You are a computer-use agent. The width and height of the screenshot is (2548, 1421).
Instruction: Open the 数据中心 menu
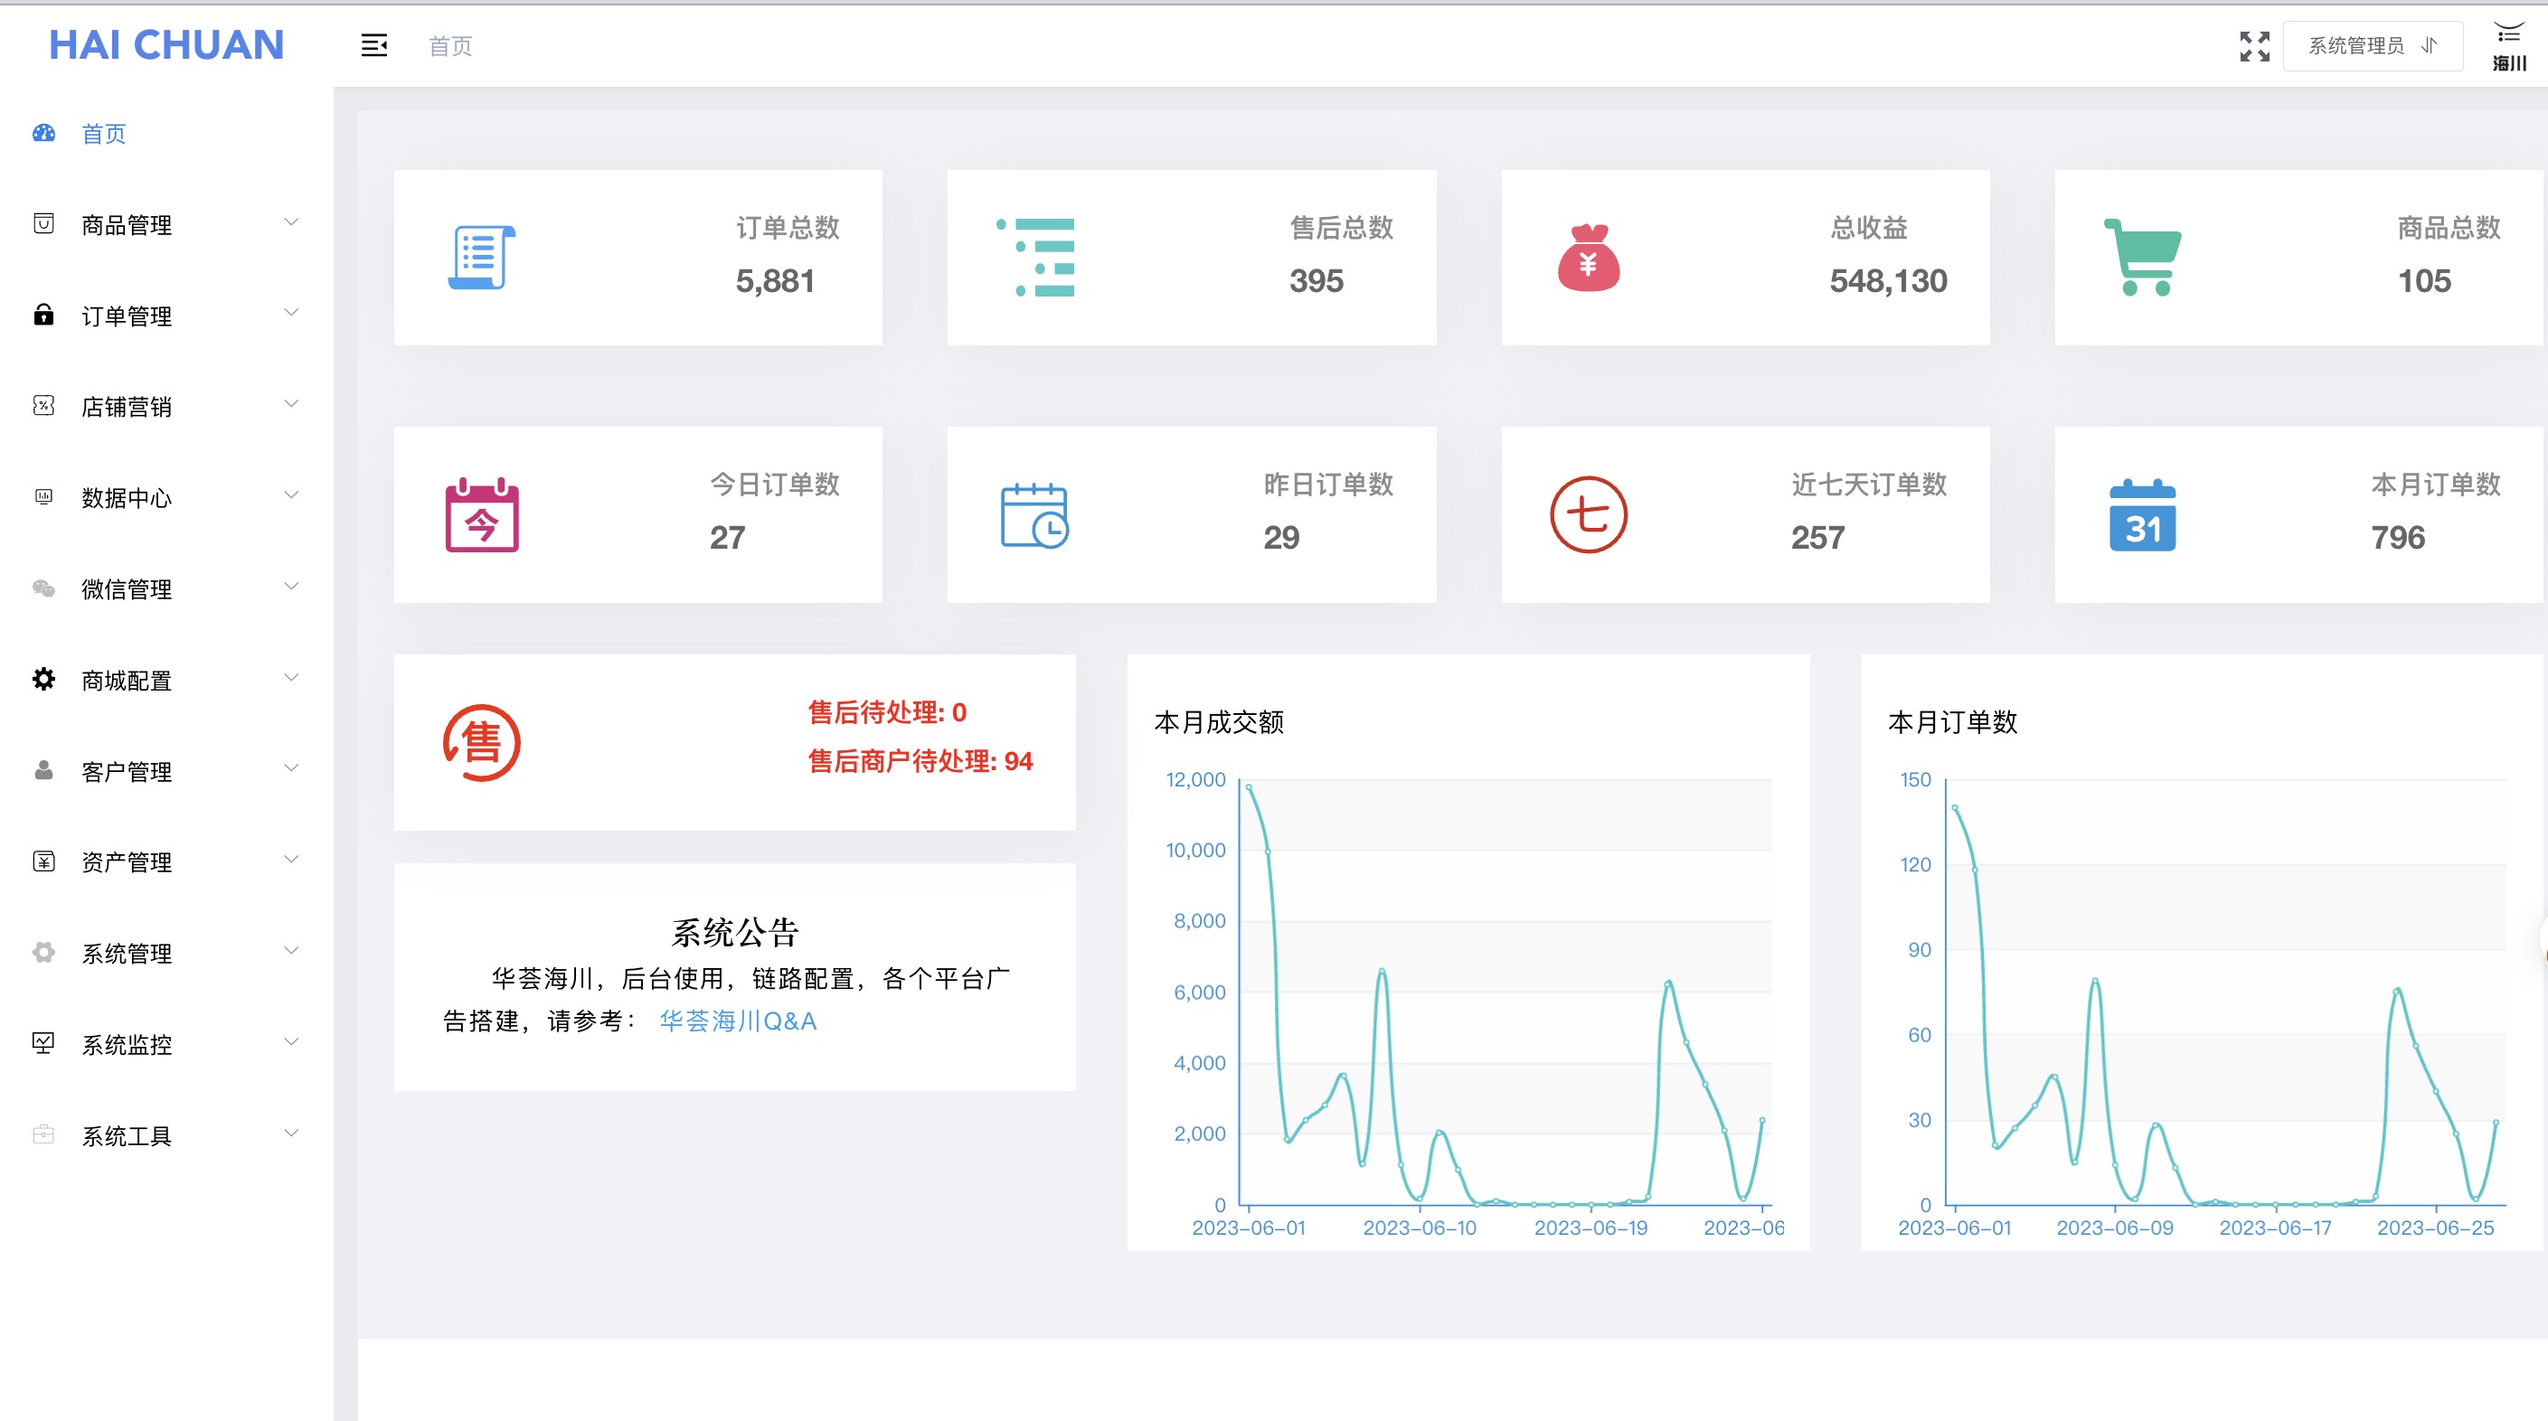[166, 497]
